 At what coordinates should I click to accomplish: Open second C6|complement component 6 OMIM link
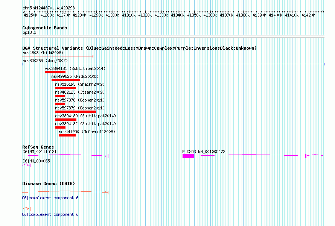tap(50, 214)
